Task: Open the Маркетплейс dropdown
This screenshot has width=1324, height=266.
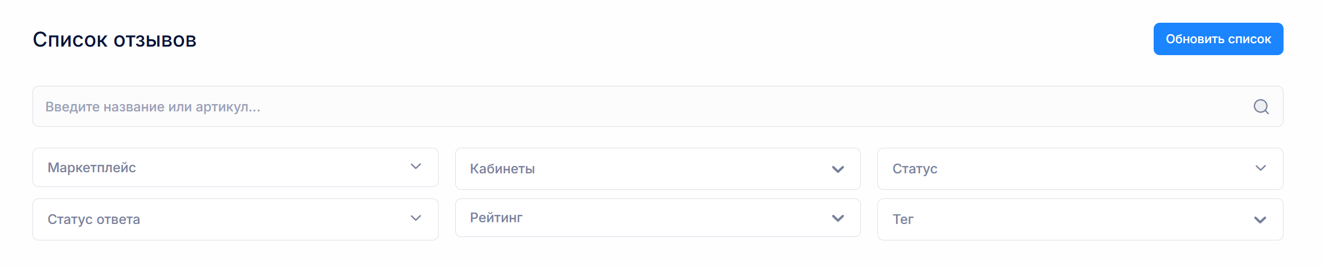Action: pyautogui.click(x=235, y=168)
